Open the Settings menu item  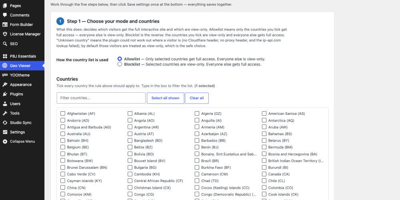pos(22,132)
